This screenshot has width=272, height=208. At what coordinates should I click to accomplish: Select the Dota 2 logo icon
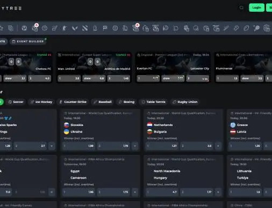(x=85, y=28)
